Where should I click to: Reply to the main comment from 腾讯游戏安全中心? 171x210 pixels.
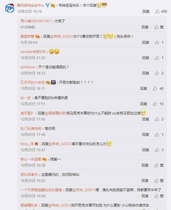(x=146, y=12)
